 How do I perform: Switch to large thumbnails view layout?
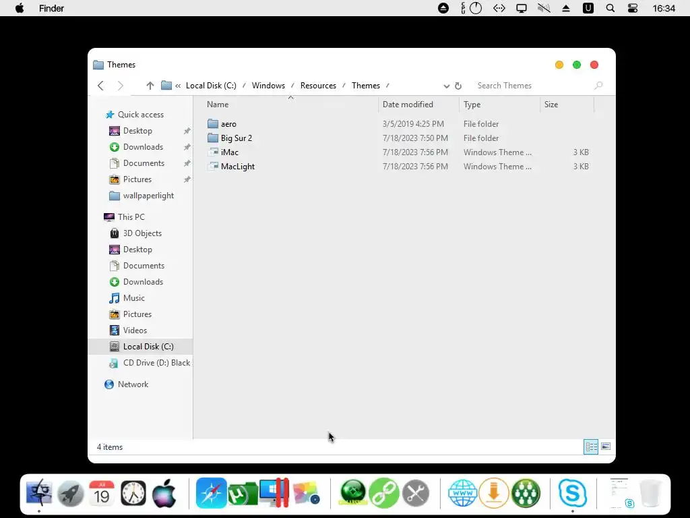[606, 447]
